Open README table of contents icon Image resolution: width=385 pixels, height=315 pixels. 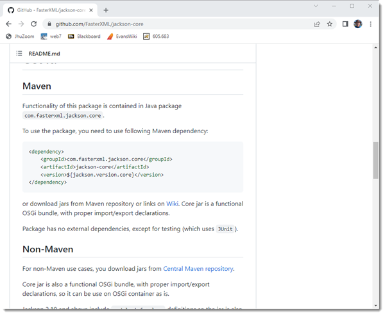coord(19,53)
